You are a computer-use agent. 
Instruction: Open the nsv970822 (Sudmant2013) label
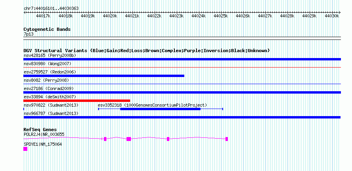(51, 105)
